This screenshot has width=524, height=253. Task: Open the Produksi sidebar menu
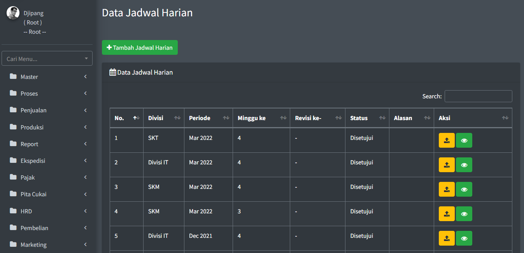32,127
